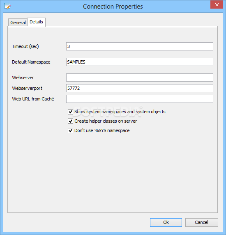Screen dimensions: 226x235
Task: Click the Webserverport field showing 57772
Action: (140, 88)
